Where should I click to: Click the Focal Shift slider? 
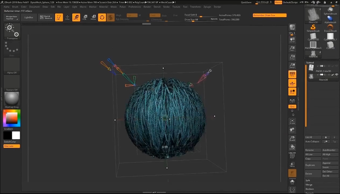[x=201, y=15]
